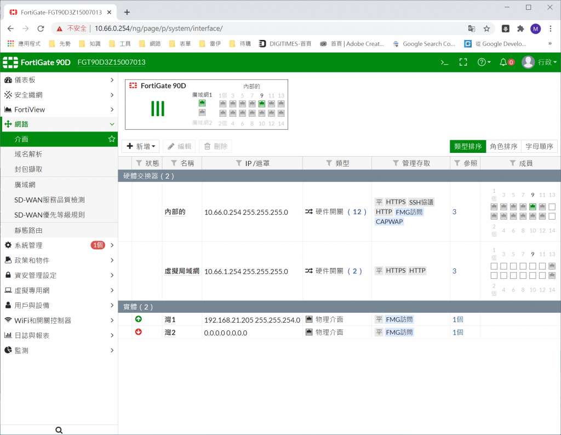The image size is (561, 435).
Task: Select 角色排序 view
Action: click(503, 146)
